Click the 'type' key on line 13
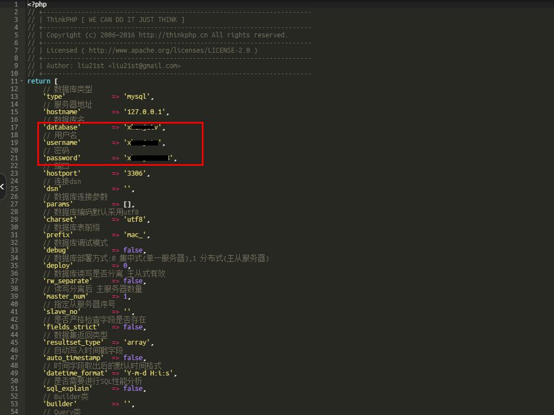Screen dimensions: 554x415 tap(54, 97)
